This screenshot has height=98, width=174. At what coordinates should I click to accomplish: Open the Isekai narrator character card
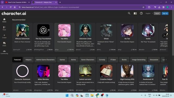tap(85, 78)
